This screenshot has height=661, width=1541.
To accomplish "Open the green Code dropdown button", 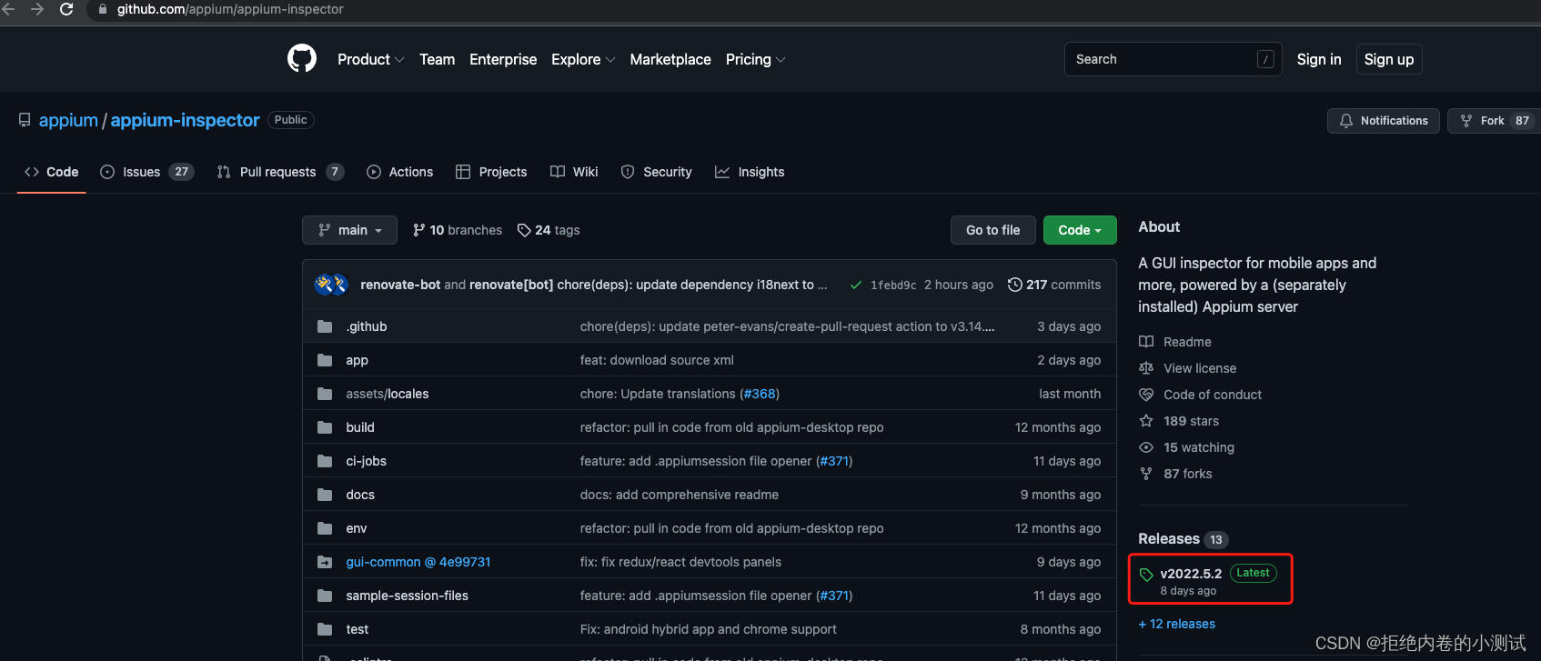I will coord(1080,230).
